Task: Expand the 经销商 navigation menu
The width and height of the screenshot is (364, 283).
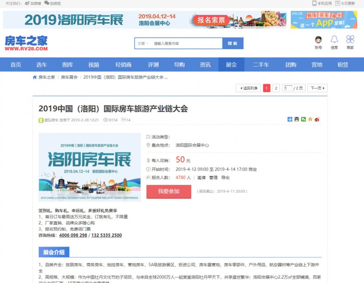Action: coord(124,64)
